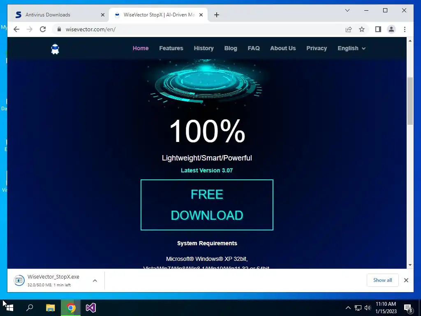421x316 pixels.
Task: Launch Visual Studio from taskbar
Action: coord(91,308)
